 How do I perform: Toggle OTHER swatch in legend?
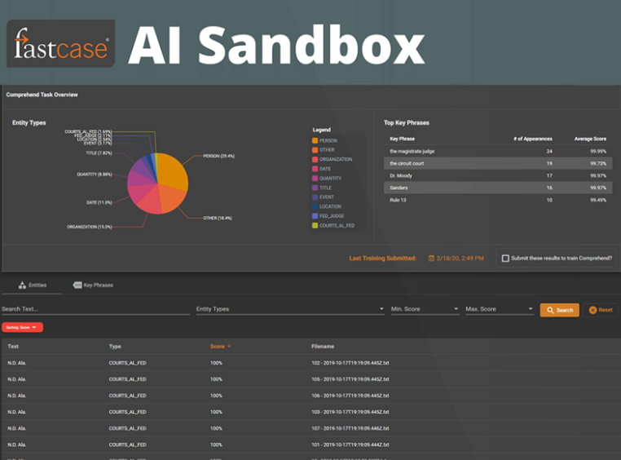(315, 150)
